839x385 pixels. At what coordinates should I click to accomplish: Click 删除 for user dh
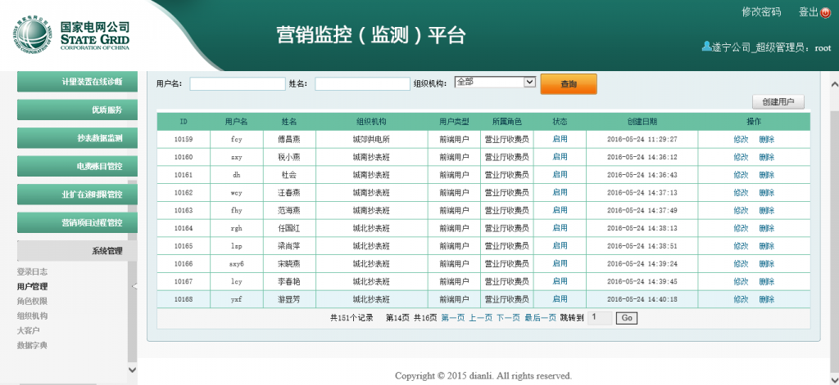pos(766,175)
